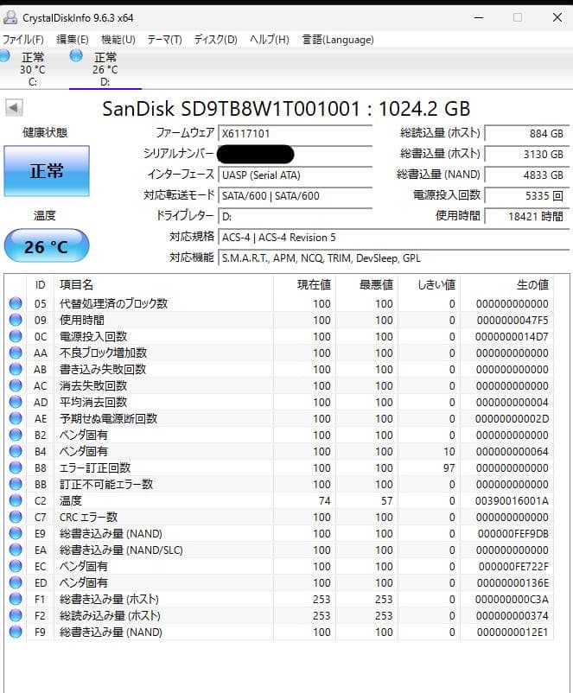Open the 機能(U) menu

click(118, 40)
